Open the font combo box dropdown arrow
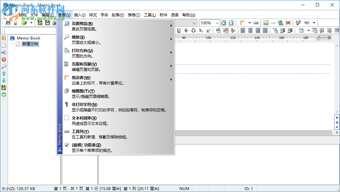Image resolution: width=340 pixels, height=192 pixels. [194, 23]
